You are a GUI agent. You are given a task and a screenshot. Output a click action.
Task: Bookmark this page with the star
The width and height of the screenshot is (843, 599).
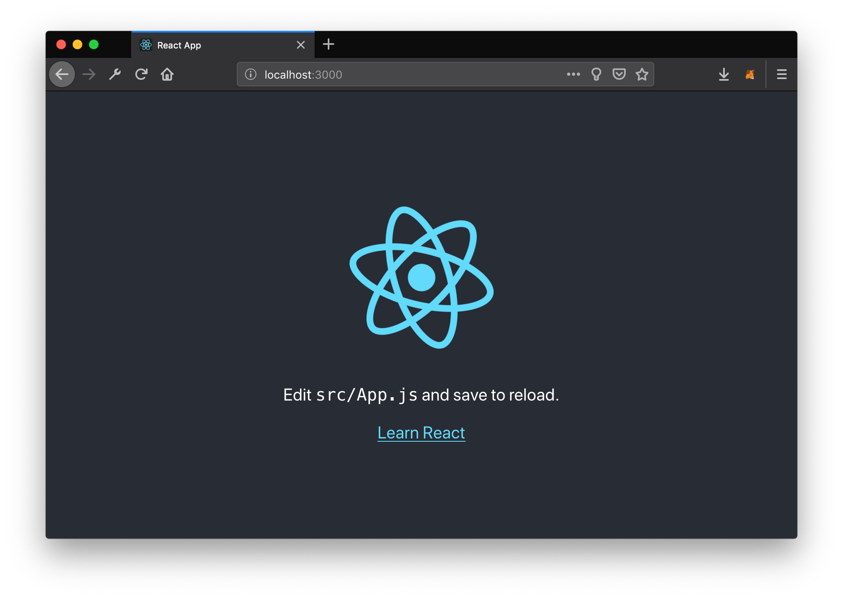642,74
